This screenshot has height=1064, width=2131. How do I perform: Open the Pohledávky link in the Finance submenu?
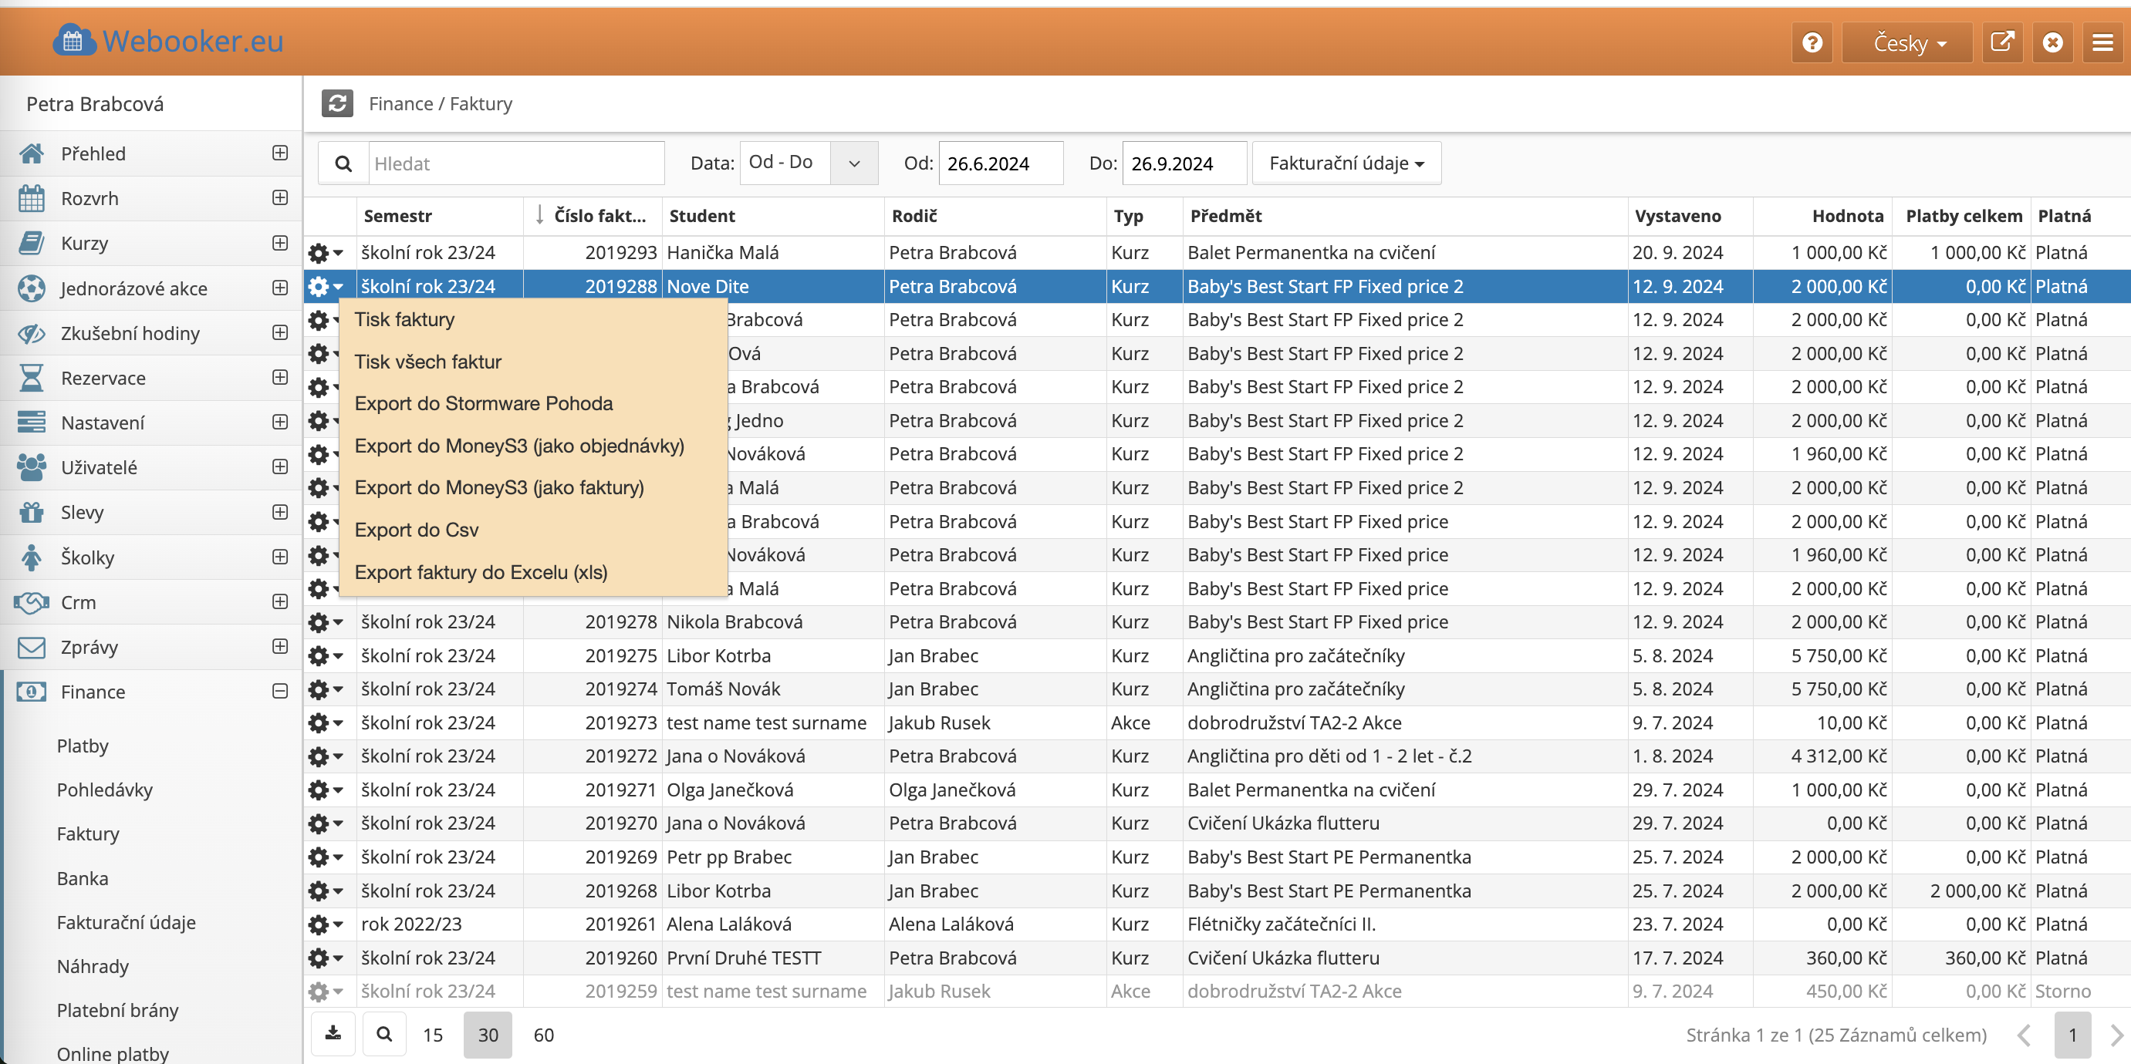coord(105,790)
